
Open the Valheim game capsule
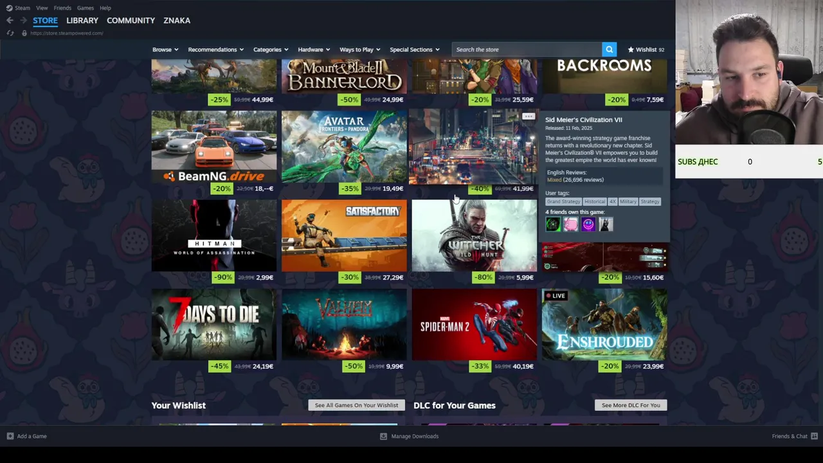tap(344, 324)
